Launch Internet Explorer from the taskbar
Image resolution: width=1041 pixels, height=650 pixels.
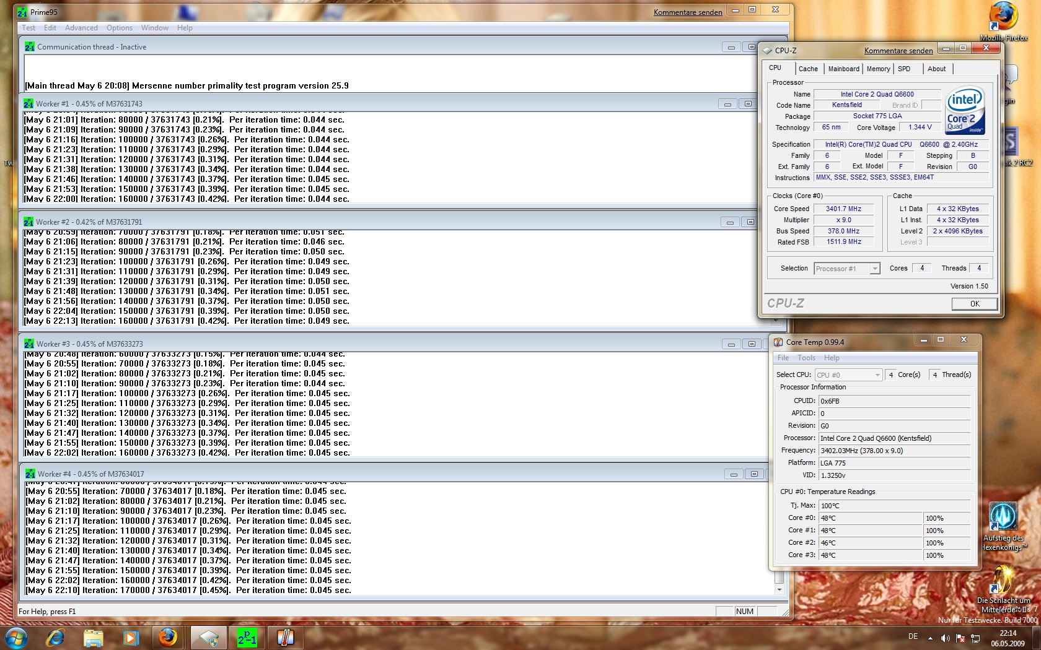tap(55, 638)
